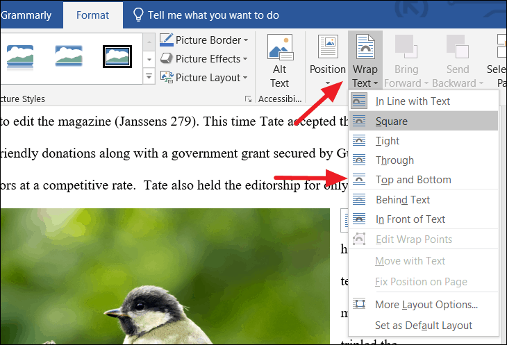Switch to the Format tab
This screenshot has width=507, height=345.
92,15
